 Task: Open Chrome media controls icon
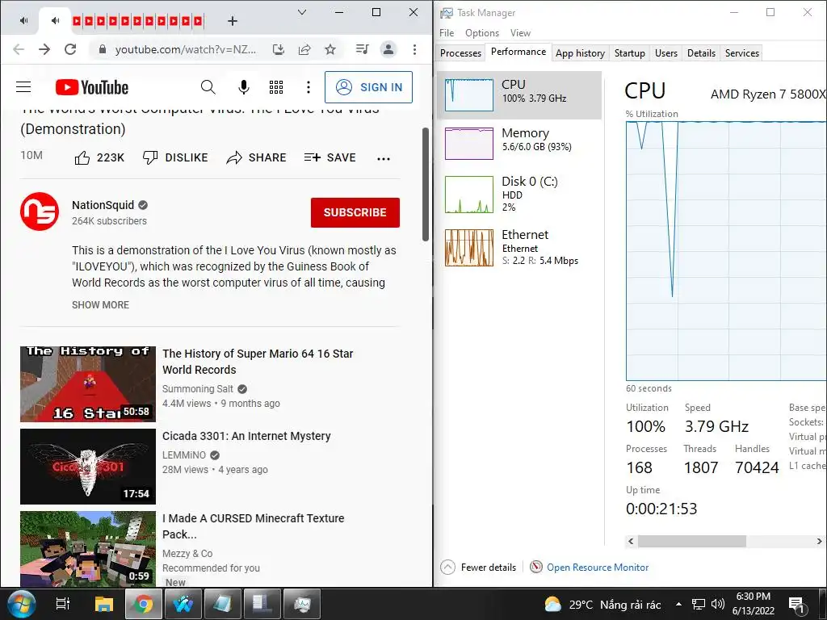tap(363, 49)
